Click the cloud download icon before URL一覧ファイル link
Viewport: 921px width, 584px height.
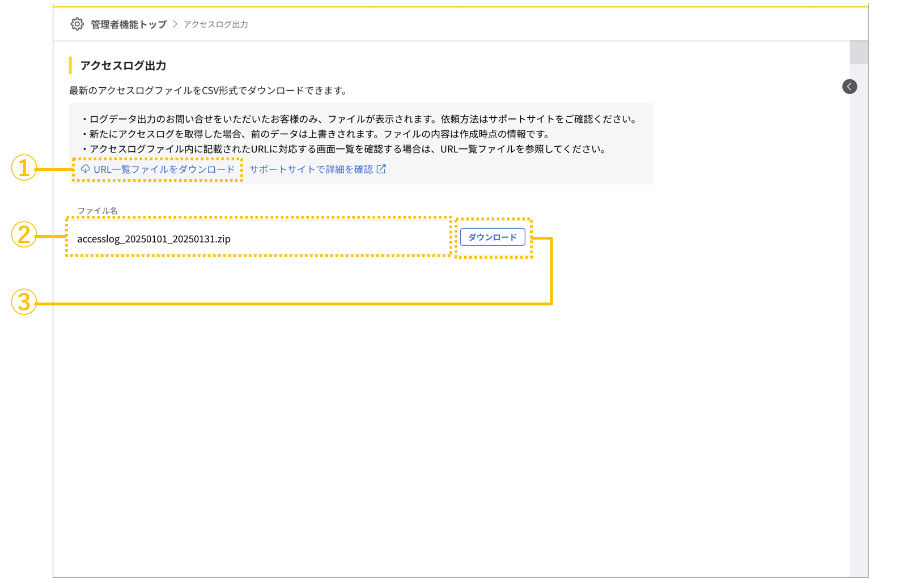pos(85,169)
